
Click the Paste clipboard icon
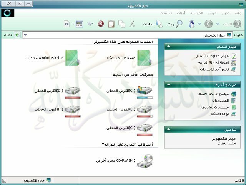click(111, 24)
